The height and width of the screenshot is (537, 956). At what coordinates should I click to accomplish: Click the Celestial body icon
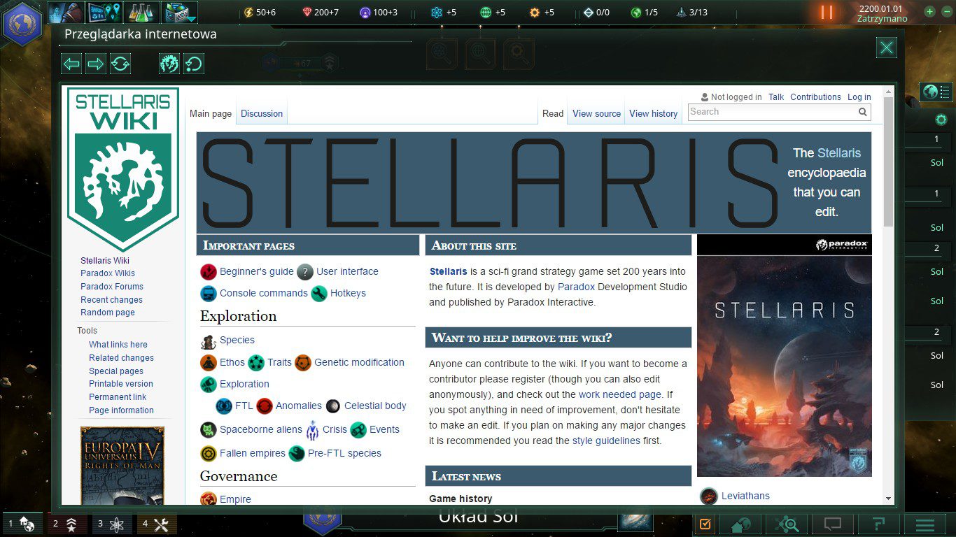[333, 406]
